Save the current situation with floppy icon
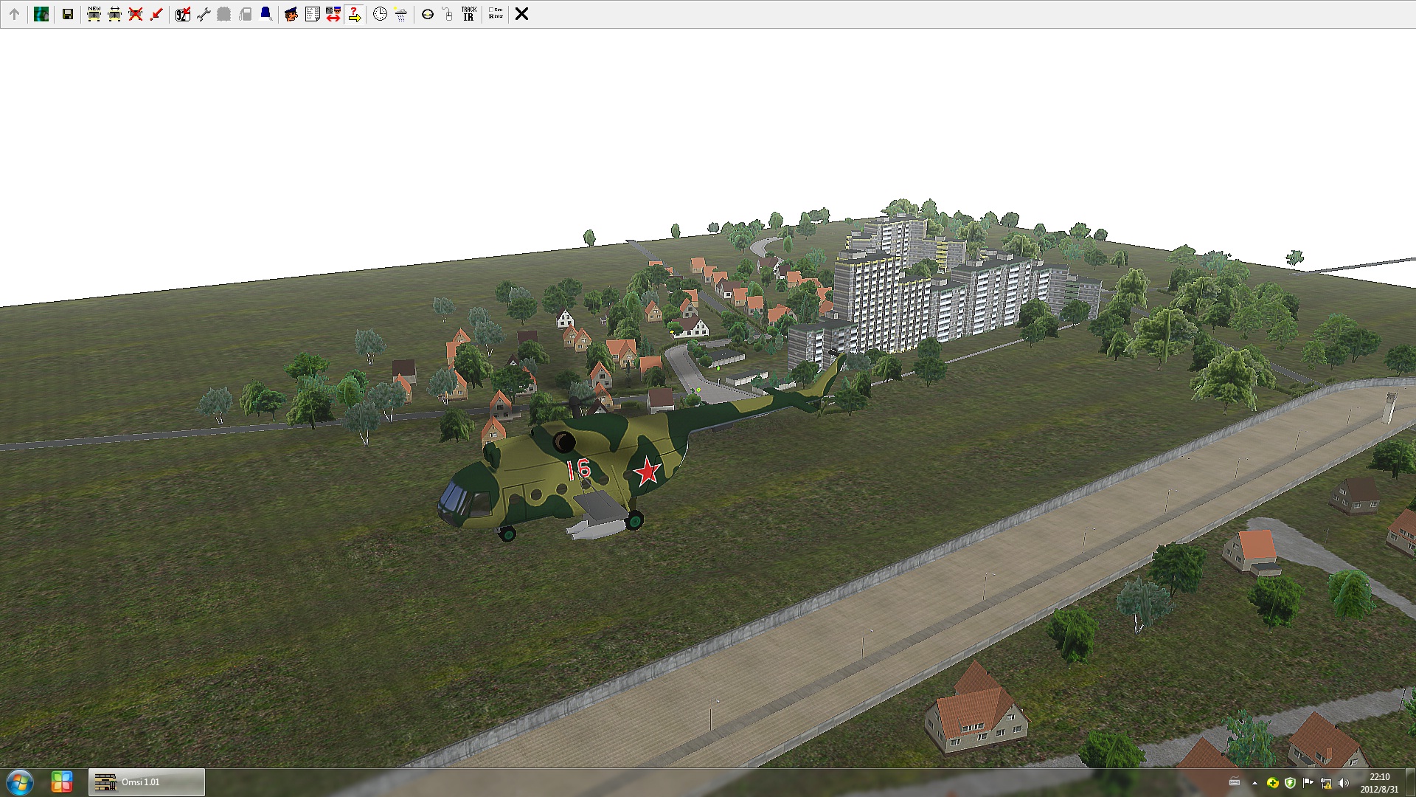The height and width of the screenshot is (797, 1416). point(68,14)
